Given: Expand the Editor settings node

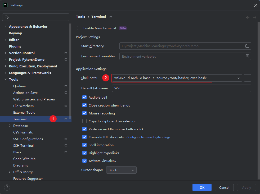Looking at the screenshot, I should click(x=6, y=40).
